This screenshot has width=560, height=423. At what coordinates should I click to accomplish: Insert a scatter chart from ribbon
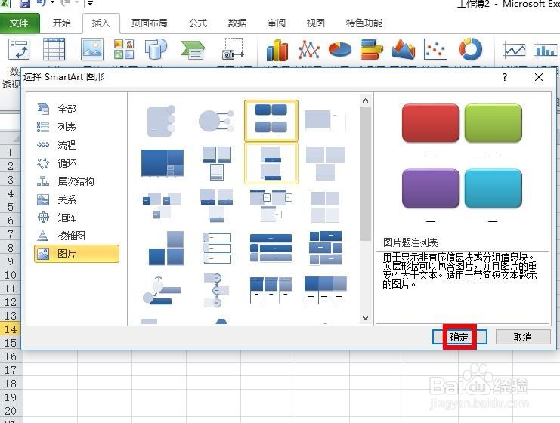(x=435, y=49)
